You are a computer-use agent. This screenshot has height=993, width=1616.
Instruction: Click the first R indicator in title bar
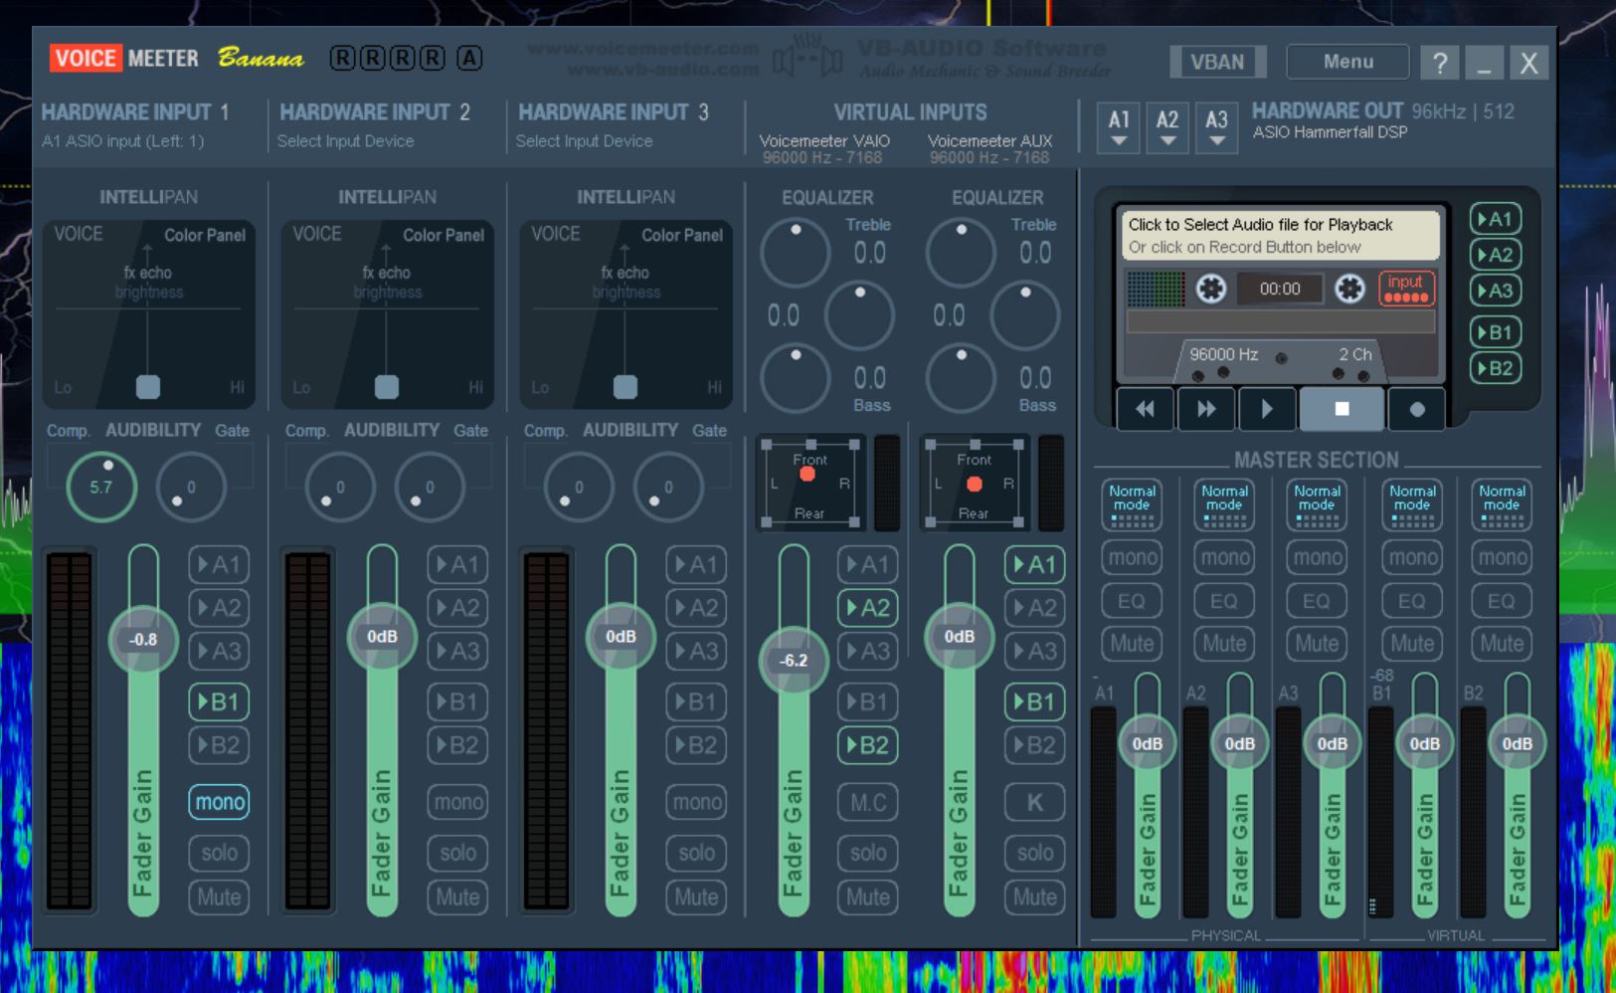[x=342, y=59]
